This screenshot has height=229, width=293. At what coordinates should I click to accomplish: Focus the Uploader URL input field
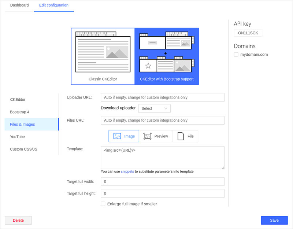click(163, 97)
